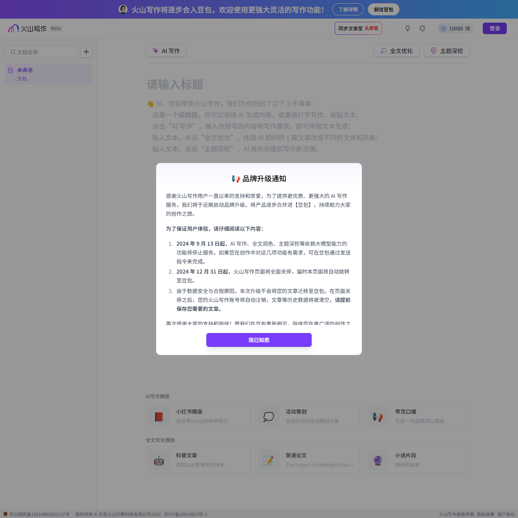The height and width of the screenshot is (518, 518).
Task: Choose the 英语论文 template card
Action: tap(308, 460)
